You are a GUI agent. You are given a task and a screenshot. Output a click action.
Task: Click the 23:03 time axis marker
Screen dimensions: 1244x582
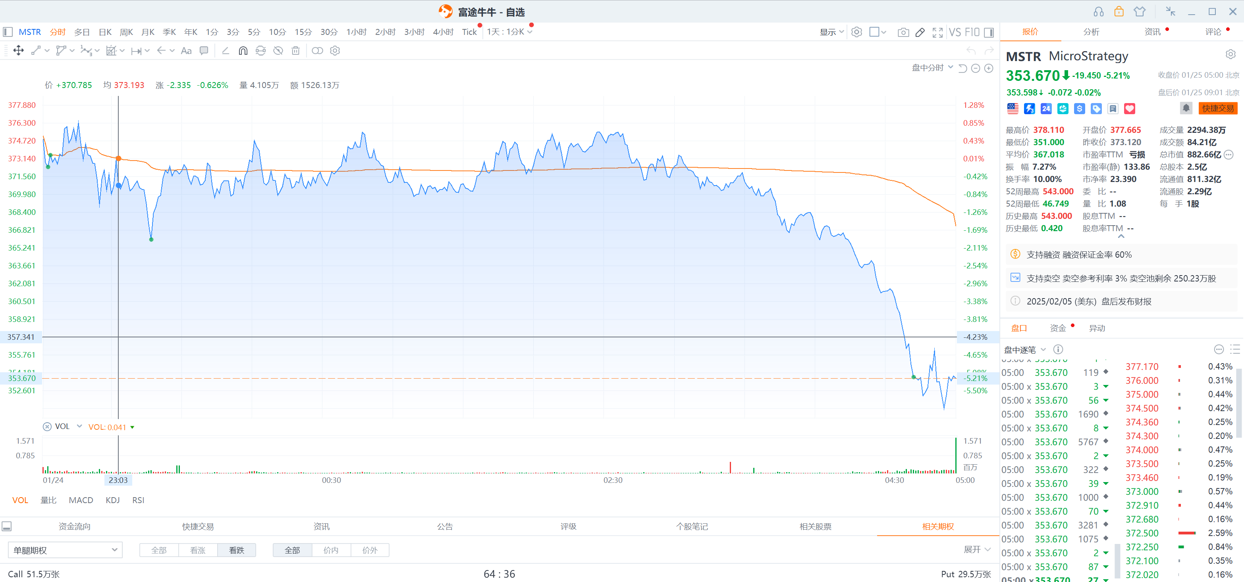[118, 480]
